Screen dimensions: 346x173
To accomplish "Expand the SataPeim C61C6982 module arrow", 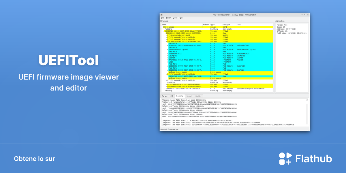I will pos(168,66).
